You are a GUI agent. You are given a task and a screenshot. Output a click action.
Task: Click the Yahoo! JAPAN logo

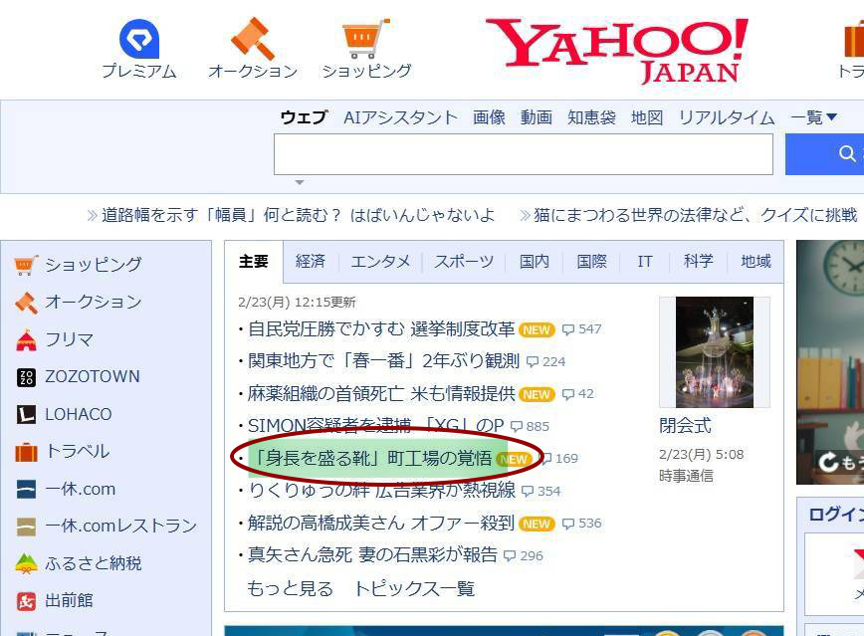(616, 51)
